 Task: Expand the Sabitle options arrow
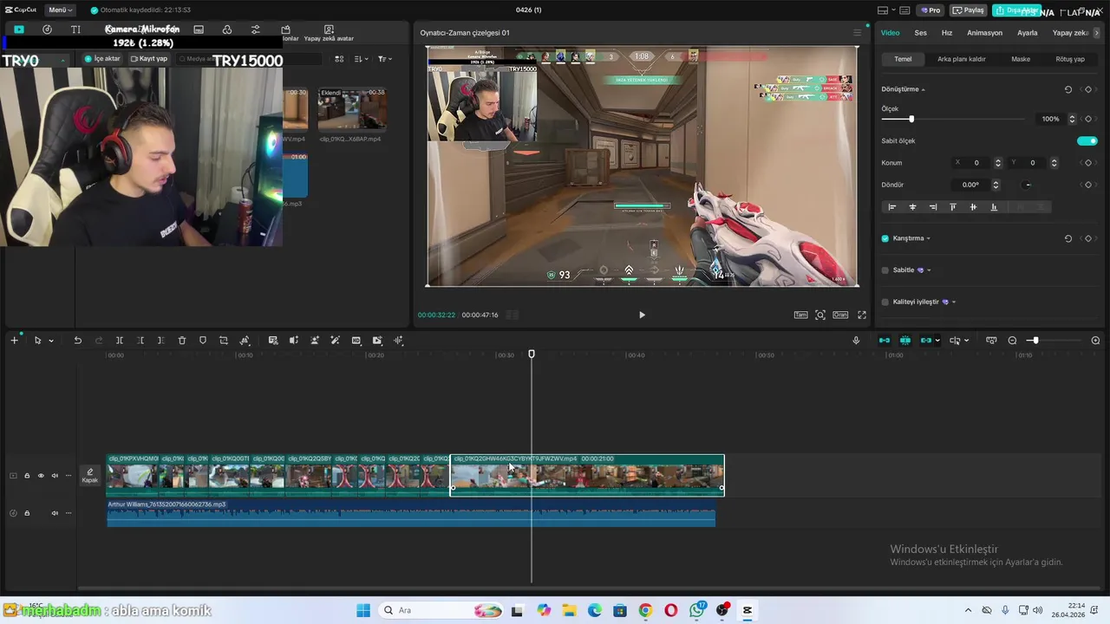click(929, 270)
